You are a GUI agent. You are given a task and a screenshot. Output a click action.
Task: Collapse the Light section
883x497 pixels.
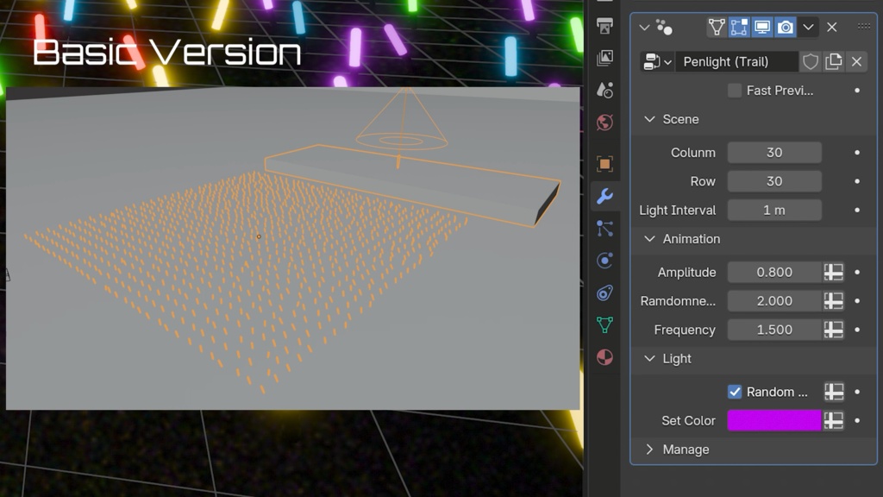(x=650, y=358)
